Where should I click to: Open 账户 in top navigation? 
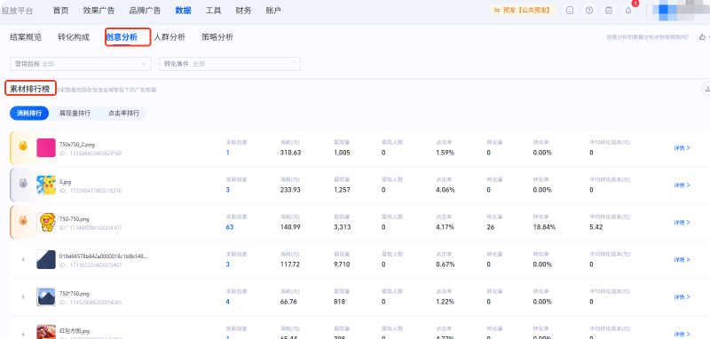tap(273, 11)
